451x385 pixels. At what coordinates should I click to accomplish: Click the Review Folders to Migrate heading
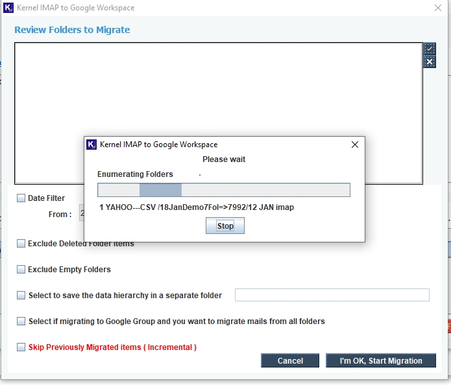(72, 30)
